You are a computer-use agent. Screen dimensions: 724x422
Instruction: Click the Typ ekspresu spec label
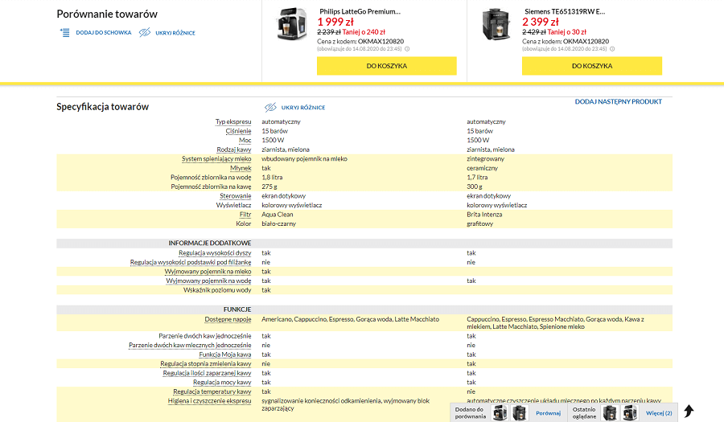[x=233, y=121]
